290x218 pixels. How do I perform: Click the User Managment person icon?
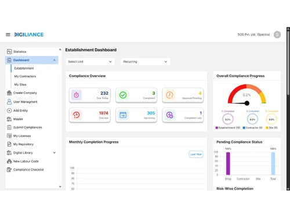(x=9, y=102)
